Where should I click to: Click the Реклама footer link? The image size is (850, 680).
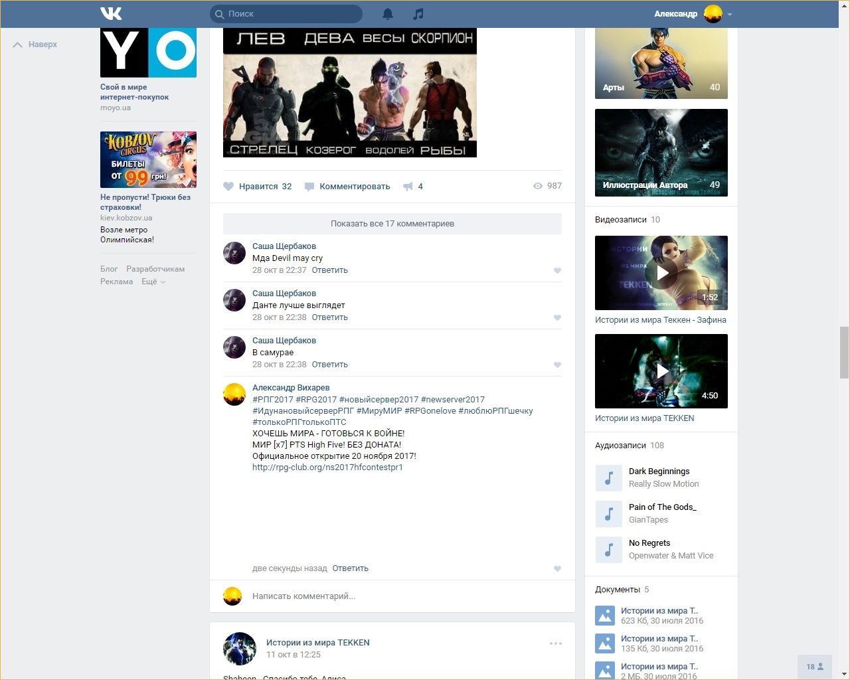click(117, 282)
